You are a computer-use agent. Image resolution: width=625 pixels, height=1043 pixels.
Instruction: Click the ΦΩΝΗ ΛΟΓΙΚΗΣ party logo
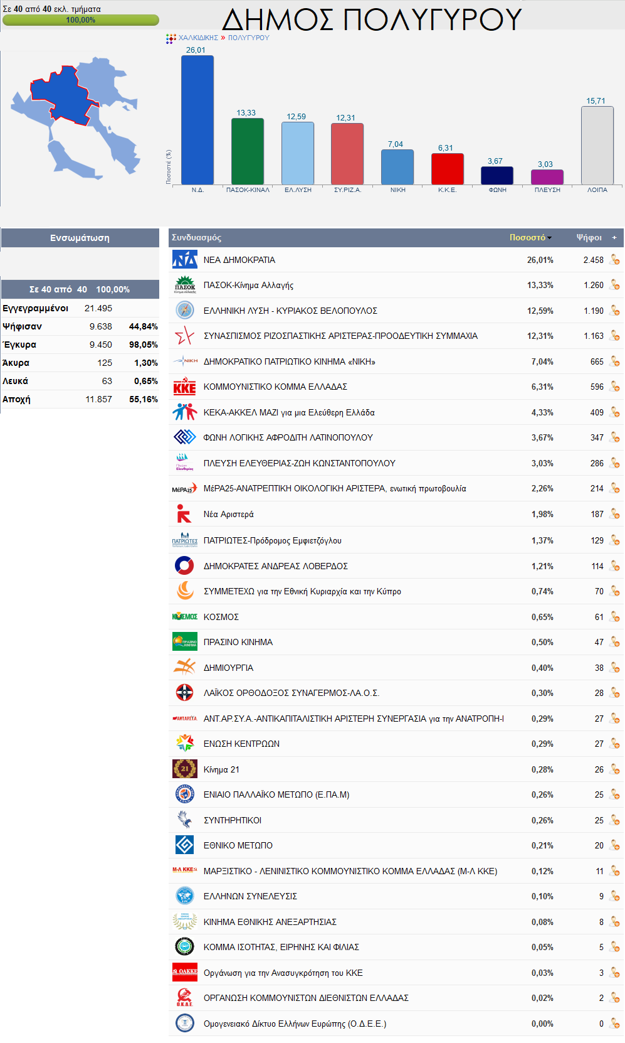184,437
